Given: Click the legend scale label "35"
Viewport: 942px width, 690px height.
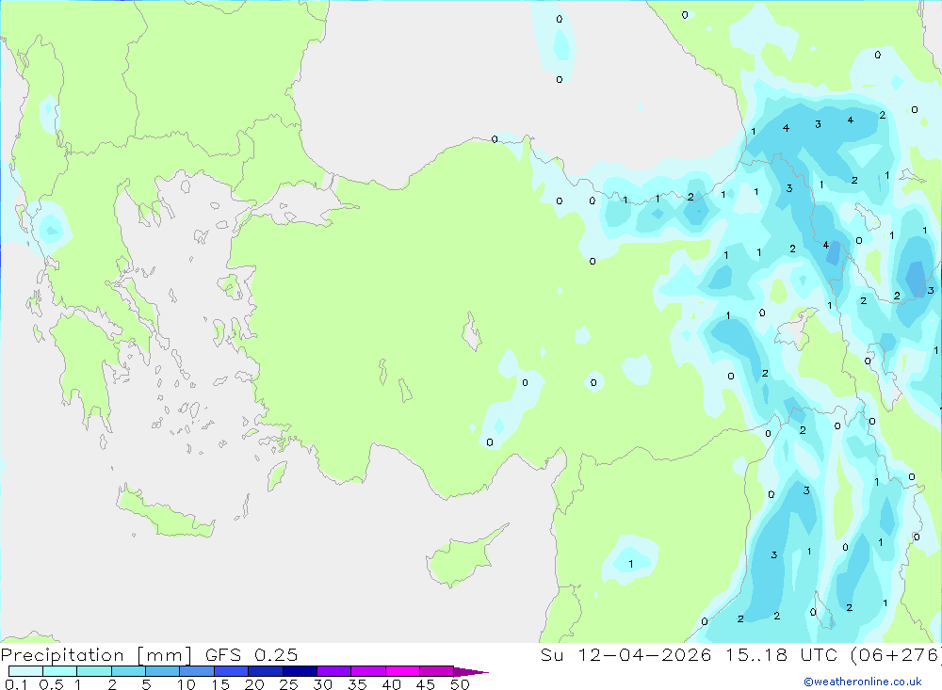Looking at the screenshot, I should [x=357, y=684].
